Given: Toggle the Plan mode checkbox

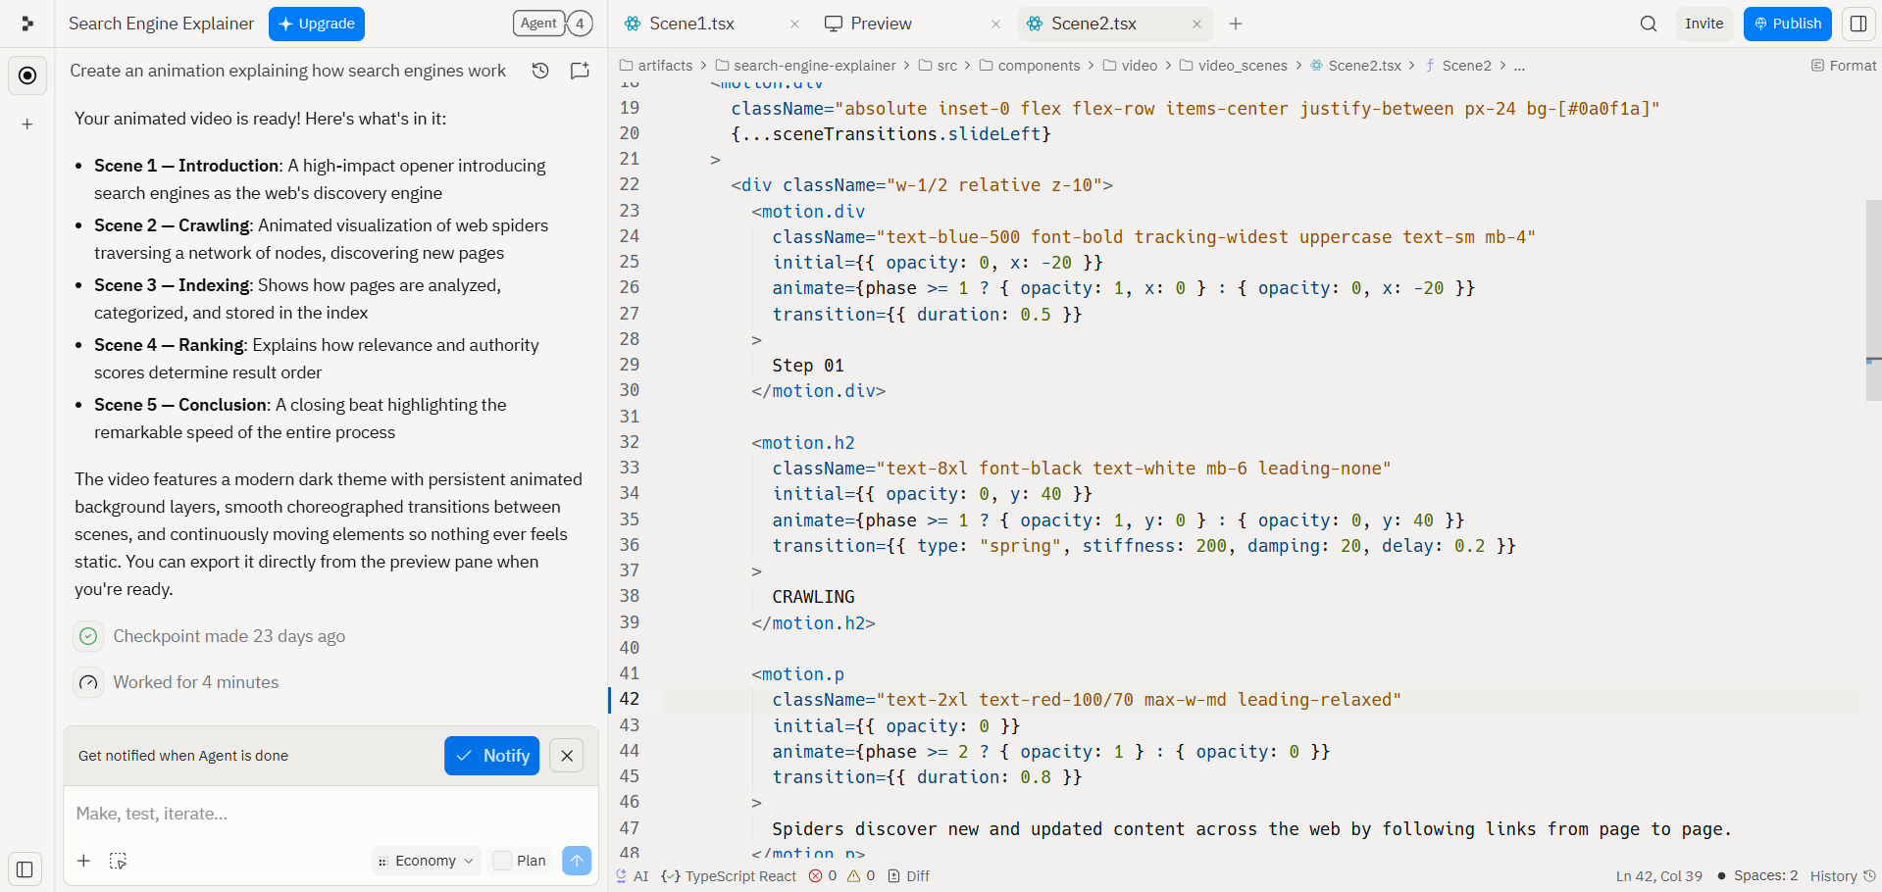Looking at the screenshot, I should tap(502, 861).
